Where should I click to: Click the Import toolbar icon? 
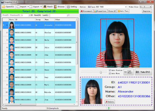click(x=18, y=7)
